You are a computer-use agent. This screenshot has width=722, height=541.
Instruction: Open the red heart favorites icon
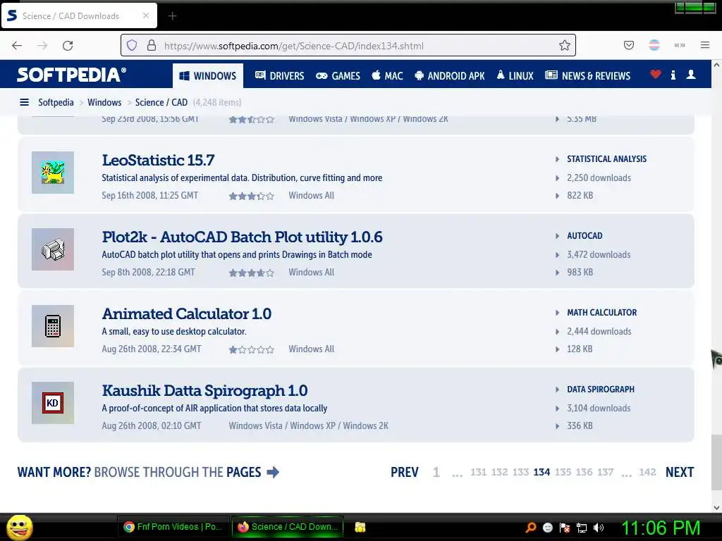point(656,74)
